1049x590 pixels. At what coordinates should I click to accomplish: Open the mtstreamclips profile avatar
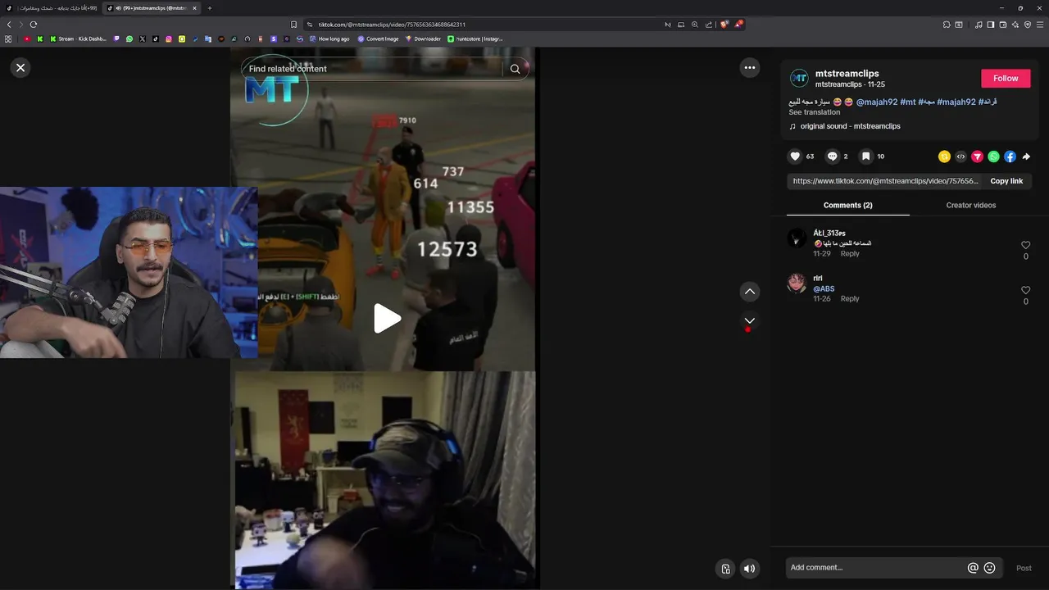click(x=799, y=79)
